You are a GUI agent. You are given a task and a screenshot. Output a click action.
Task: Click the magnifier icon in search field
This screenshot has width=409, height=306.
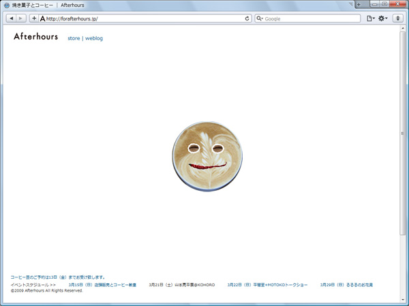(x=260, y=18)
